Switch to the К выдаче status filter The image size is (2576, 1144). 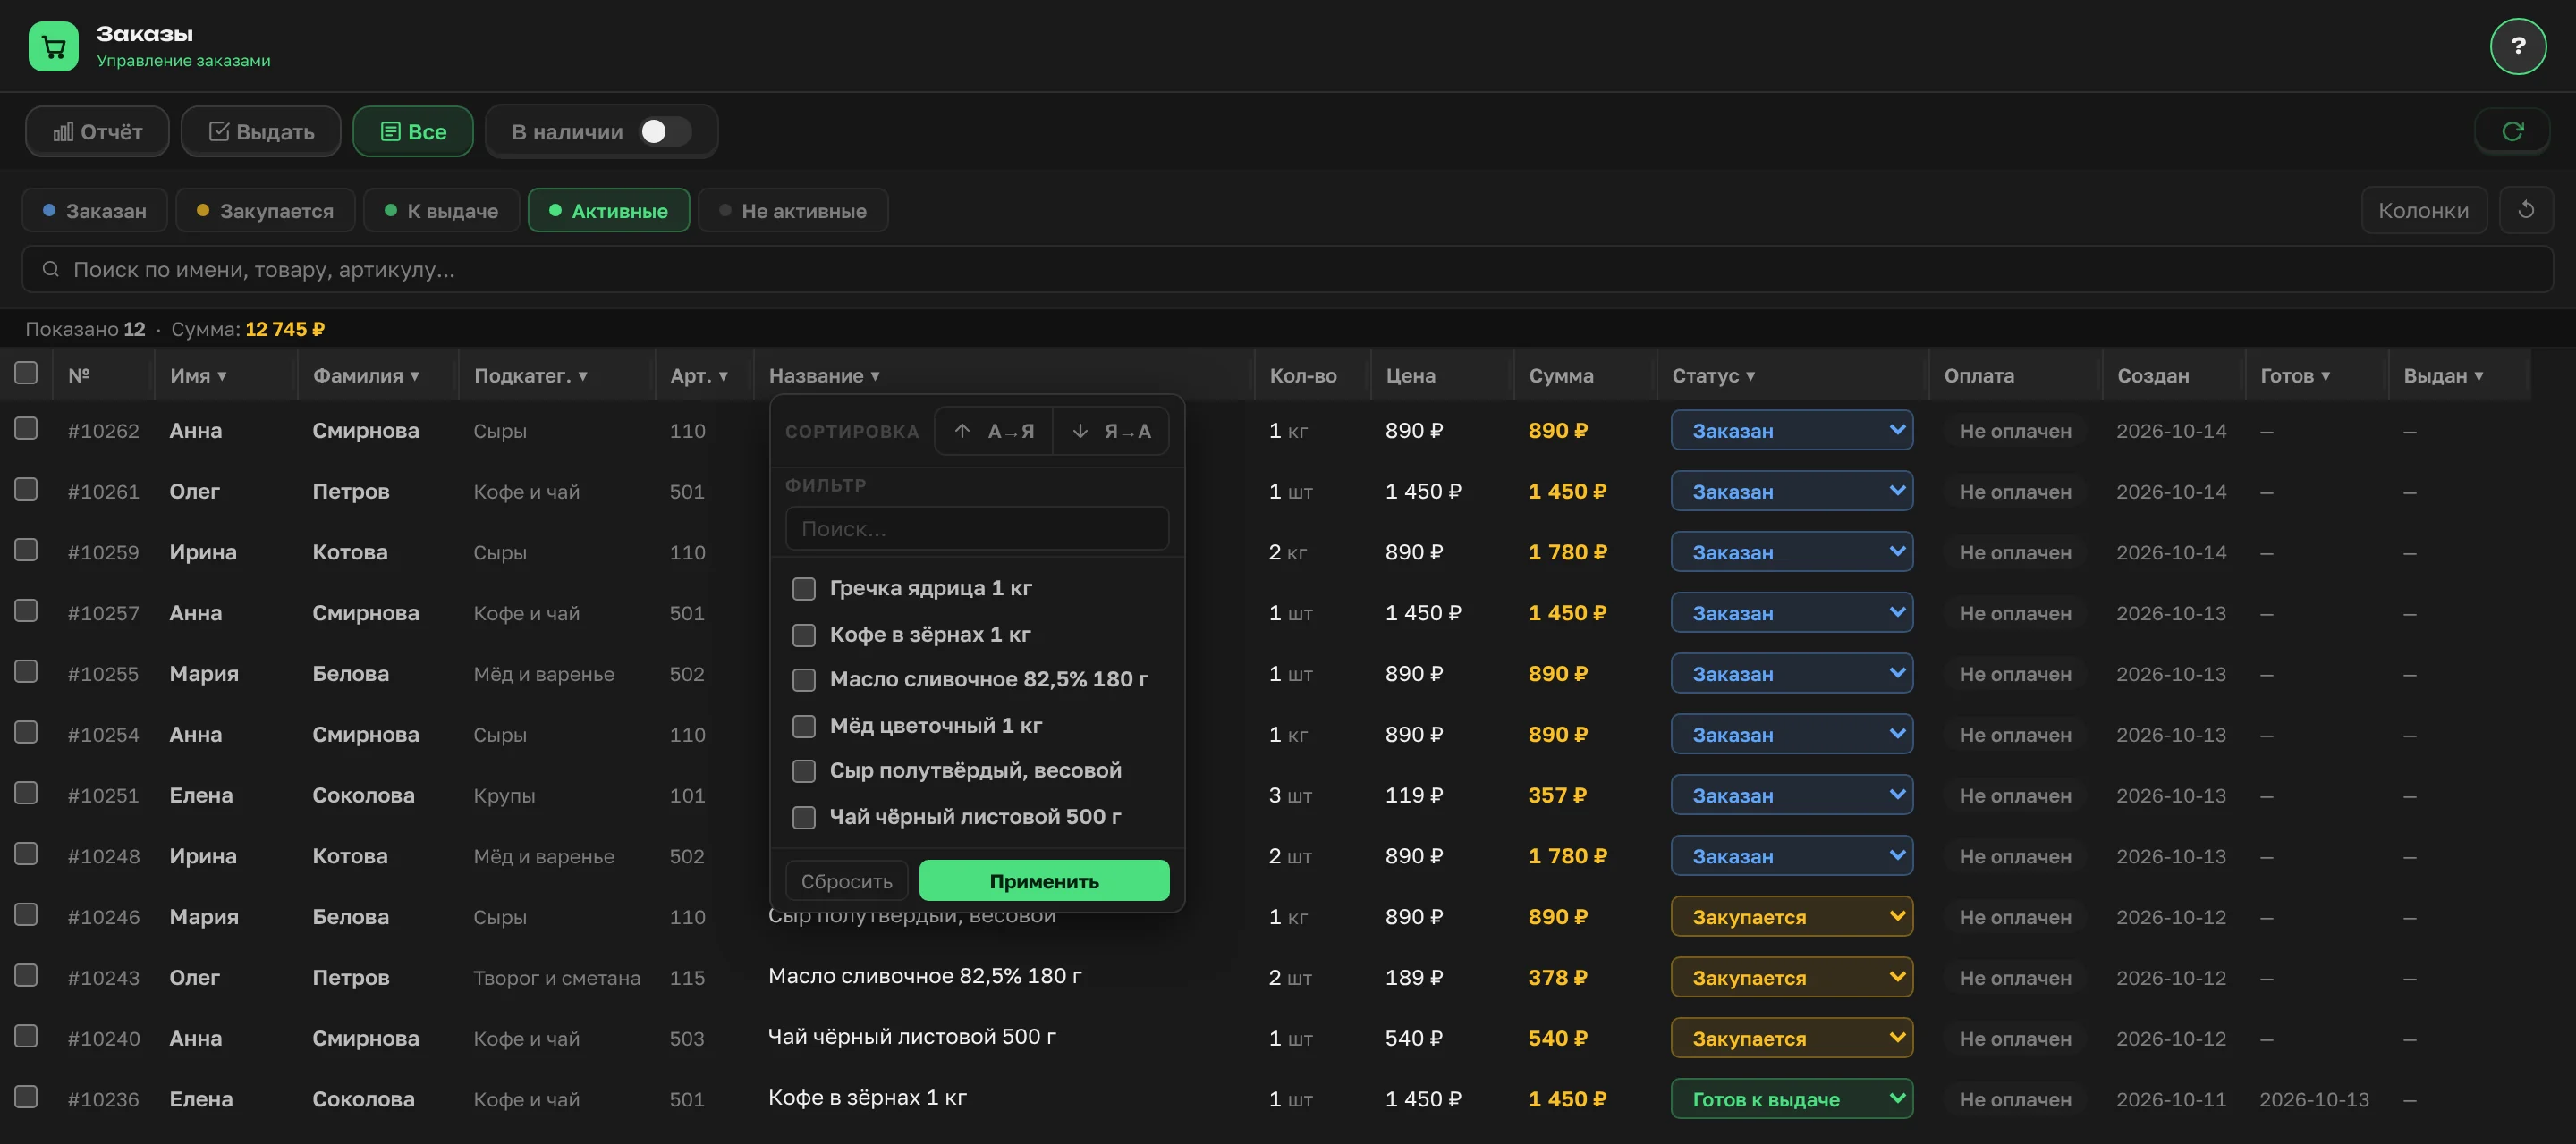pyautogui.click(x=441, y=211)
